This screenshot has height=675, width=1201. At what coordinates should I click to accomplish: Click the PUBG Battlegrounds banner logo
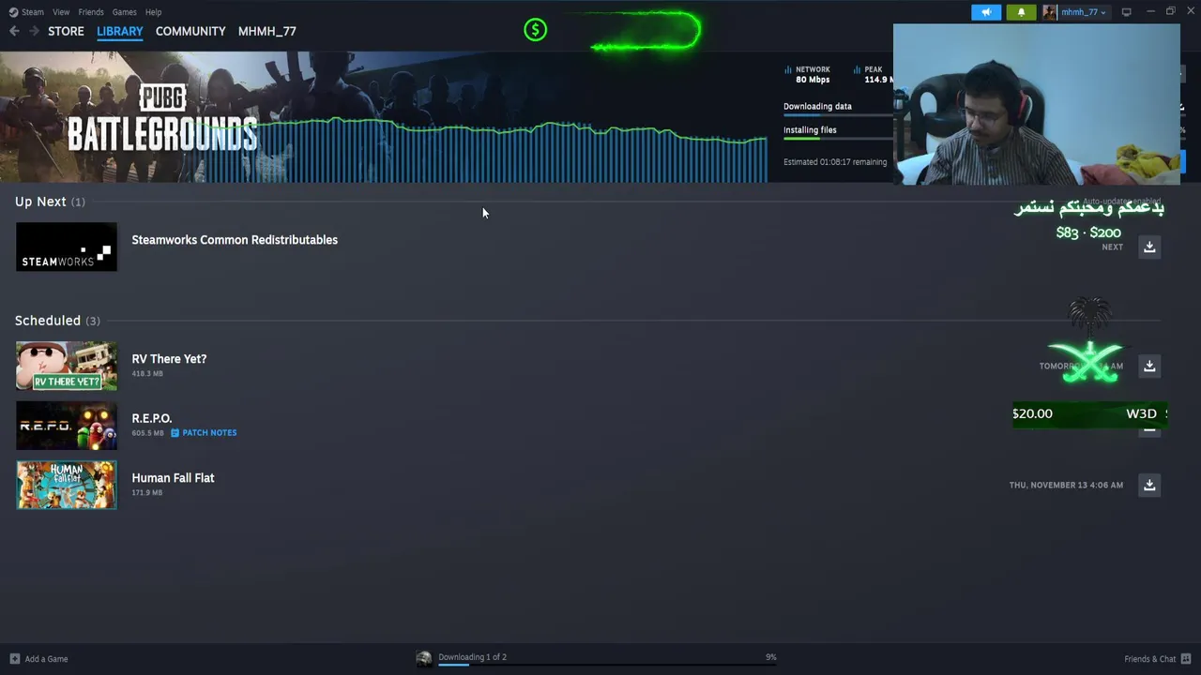coord(161,118)
